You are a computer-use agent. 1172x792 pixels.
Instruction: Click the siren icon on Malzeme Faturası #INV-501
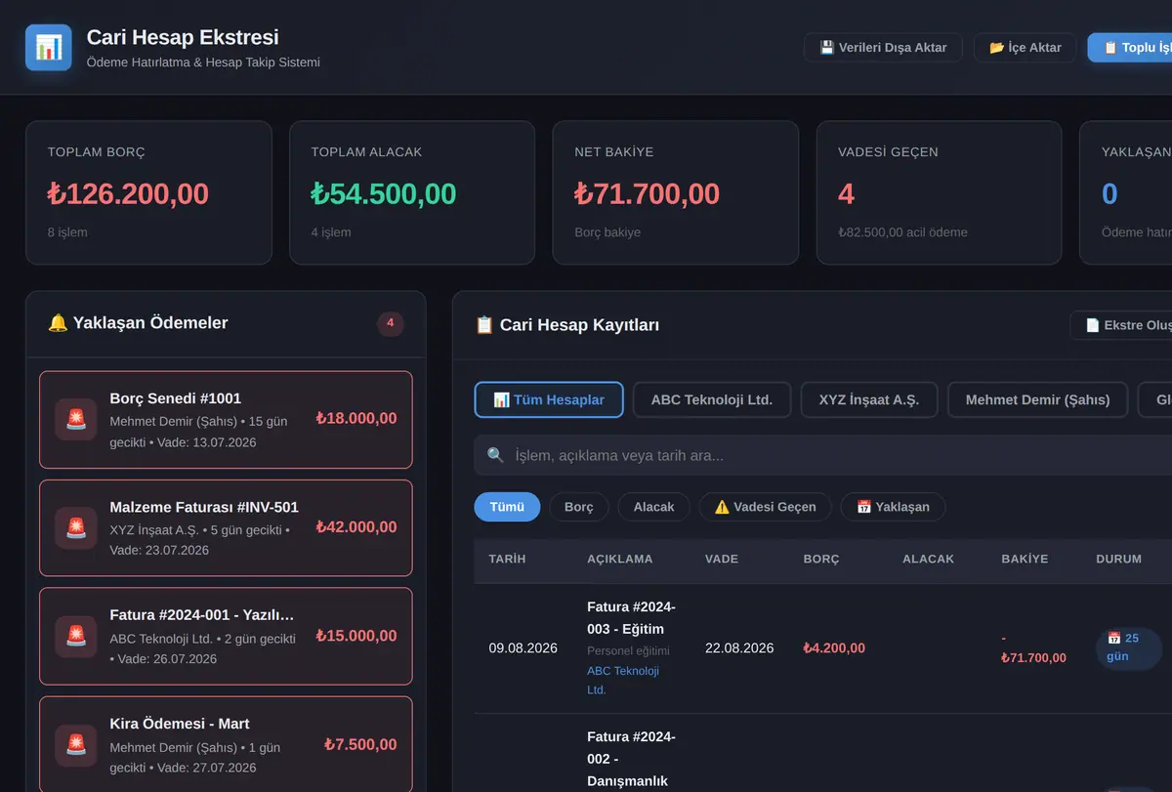tap(76, 528)
